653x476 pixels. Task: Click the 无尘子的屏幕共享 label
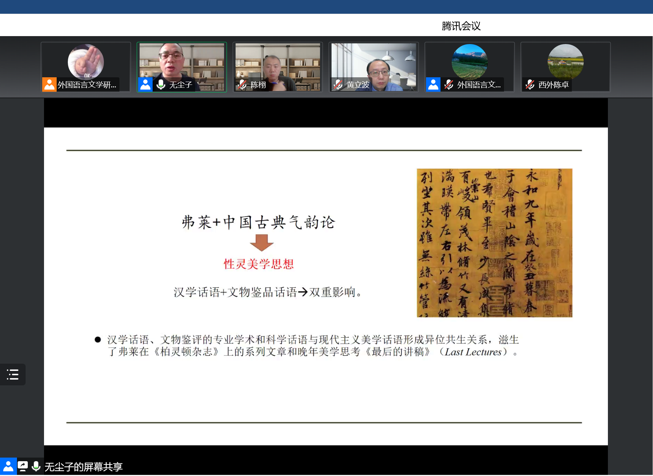coord(83,467)
